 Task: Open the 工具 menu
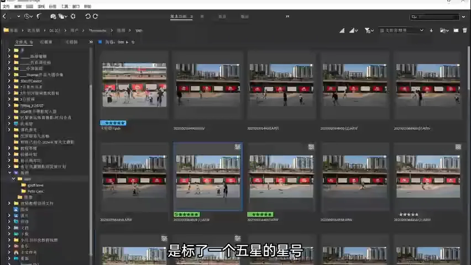click(x=65, y=6)
